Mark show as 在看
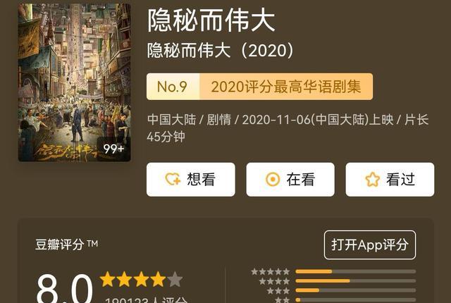The image size is (451, 303). point(290,180)
